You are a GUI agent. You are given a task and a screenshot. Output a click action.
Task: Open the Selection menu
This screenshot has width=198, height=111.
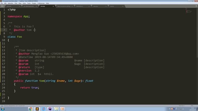(10, 3)
